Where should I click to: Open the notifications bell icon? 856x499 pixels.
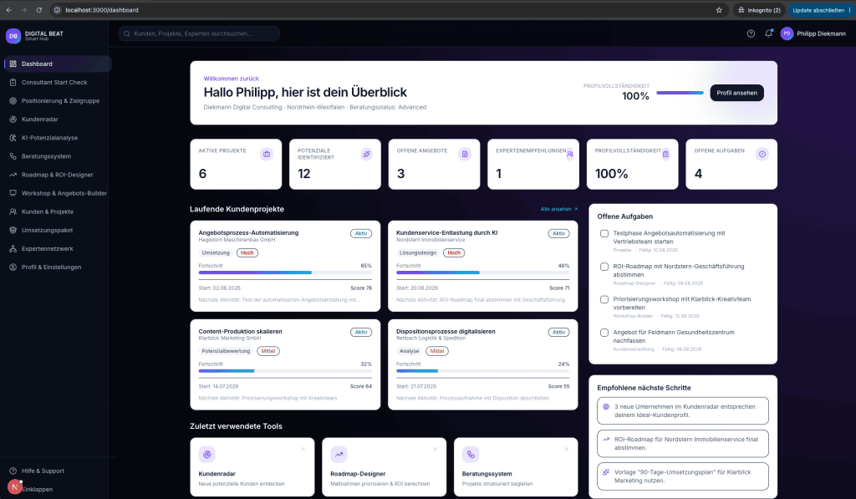click(x=769, y=33)
